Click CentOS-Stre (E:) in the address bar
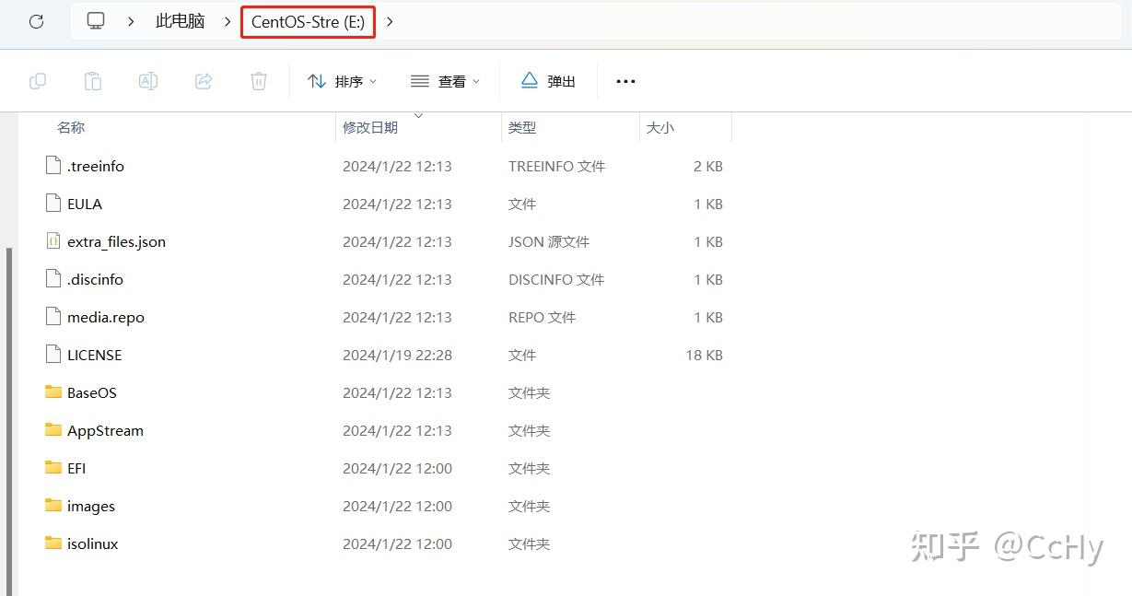This screenshot has height=596, width=1132. tap(308, 21)
